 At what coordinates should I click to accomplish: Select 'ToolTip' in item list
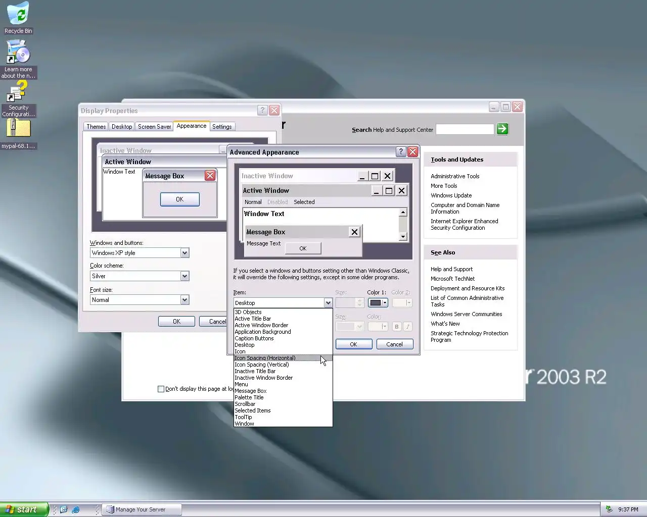(283, 417)
